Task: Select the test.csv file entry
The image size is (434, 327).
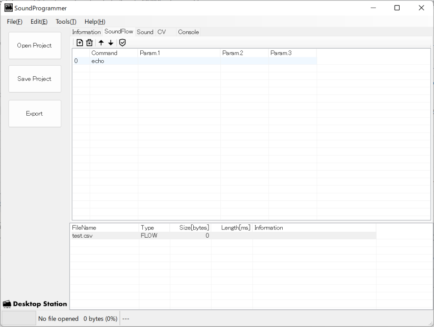Action: [x=82, y=236]
